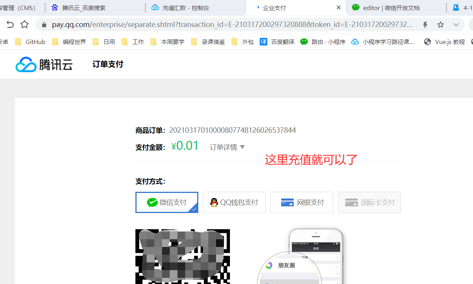Open the GitHub bookmark folder

coord(30,42)
